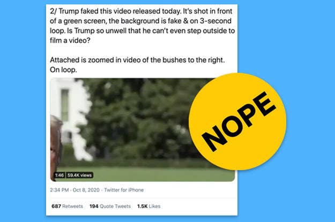Viewport: 335px width, 222px height.
Task: Click the Oct 8, 2020 date
Action: pyautogui.click(x=86, y=190)
